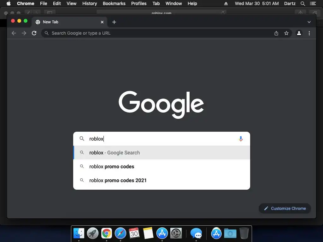The height and width of the screenshot is (242, 323).
Task: Click the Dartz user name in menu bar
Action: pos(290,3)
